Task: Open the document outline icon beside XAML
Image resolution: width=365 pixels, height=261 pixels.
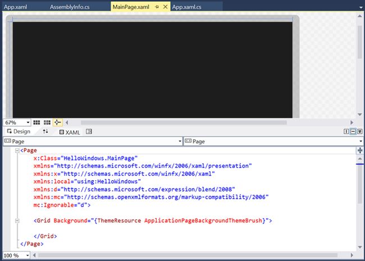Action: (x=89, y=131)
